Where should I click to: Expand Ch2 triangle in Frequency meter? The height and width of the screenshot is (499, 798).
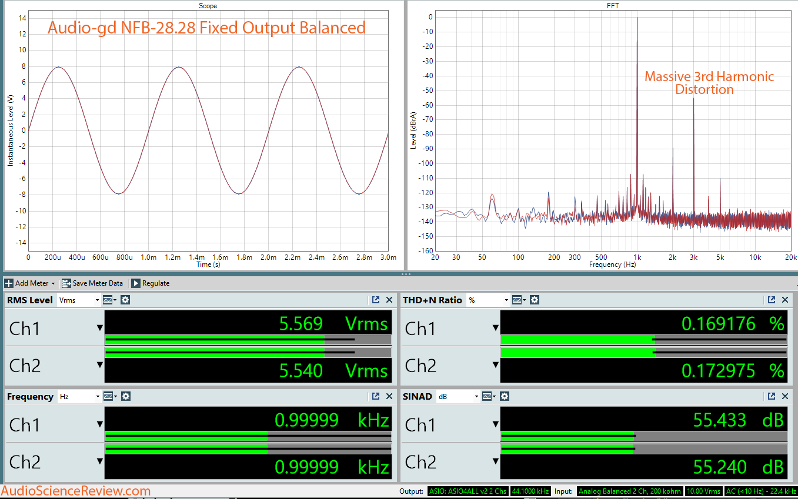(x=100, y=462)
